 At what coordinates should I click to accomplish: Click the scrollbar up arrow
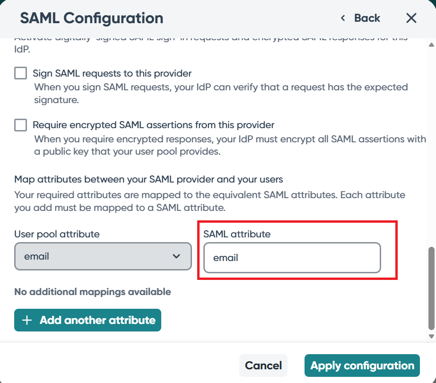[x=431, y=45]
